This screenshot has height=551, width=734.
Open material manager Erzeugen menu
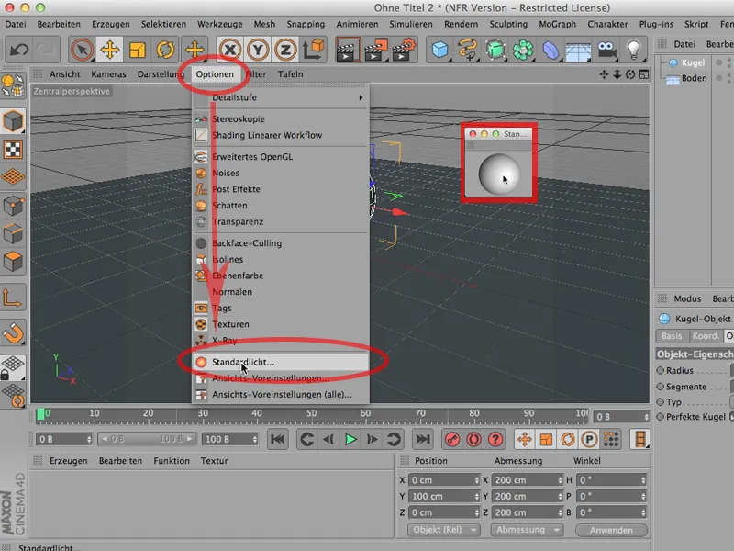click(x=68, y=461)
